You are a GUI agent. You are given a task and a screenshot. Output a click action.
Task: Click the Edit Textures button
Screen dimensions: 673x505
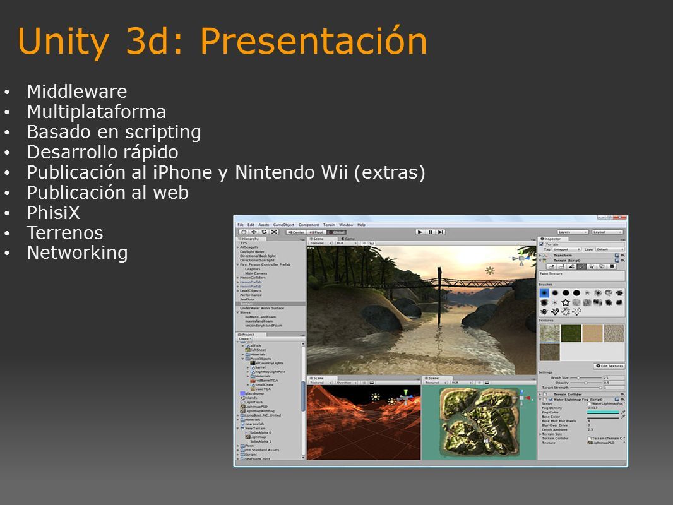click(609, 366)
